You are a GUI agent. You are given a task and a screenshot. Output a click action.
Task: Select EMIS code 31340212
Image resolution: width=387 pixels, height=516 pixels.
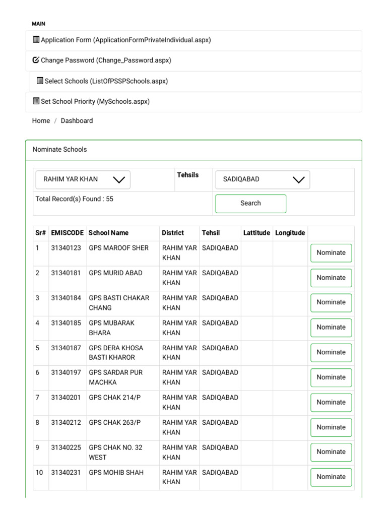click(66, 423)
